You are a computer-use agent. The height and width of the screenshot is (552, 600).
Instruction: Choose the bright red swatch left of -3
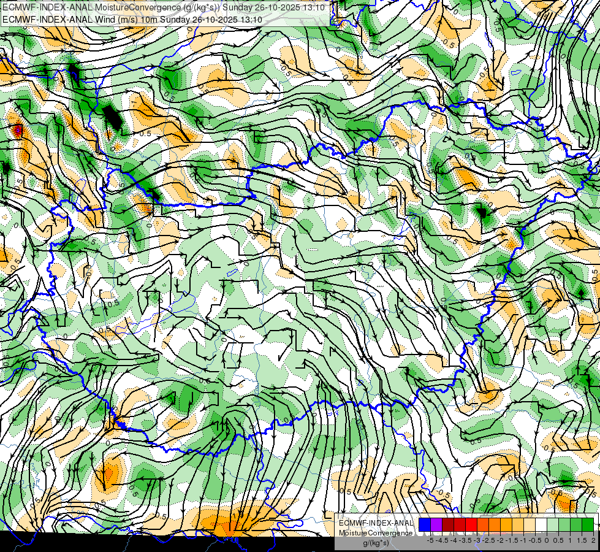[471, 525]
